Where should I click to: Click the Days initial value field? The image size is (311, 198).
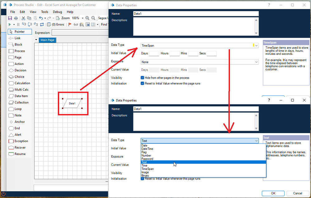coord(154,54)
